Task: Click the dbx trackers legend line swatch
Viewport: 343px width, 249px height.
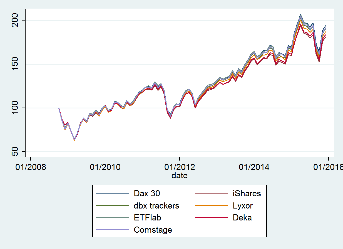Action: tap(113, 205)
